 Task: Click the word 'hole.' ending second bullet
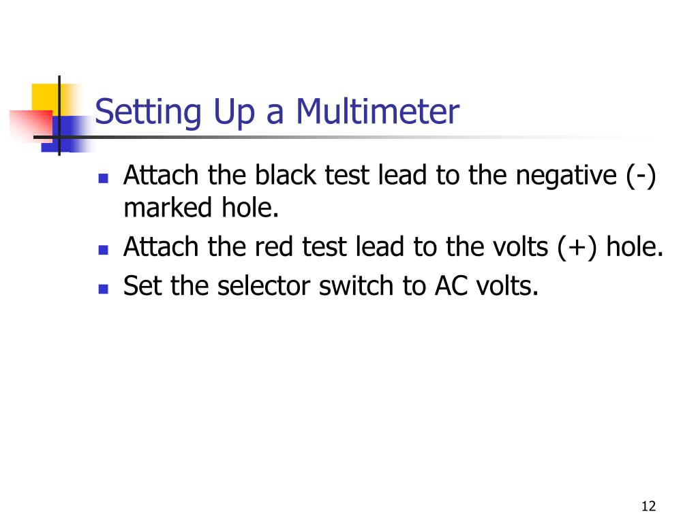coord(635,247)
